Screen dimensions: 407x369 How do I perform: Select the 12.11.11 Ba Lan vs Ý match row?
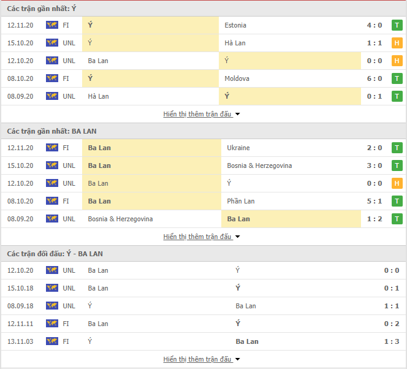tap(203, 324)
